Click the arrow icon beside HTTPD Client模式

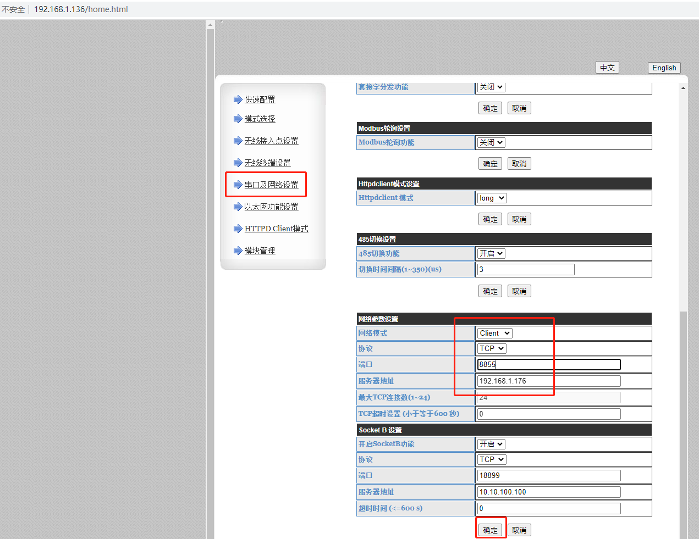pyautogui.click(x=238, y=229)
